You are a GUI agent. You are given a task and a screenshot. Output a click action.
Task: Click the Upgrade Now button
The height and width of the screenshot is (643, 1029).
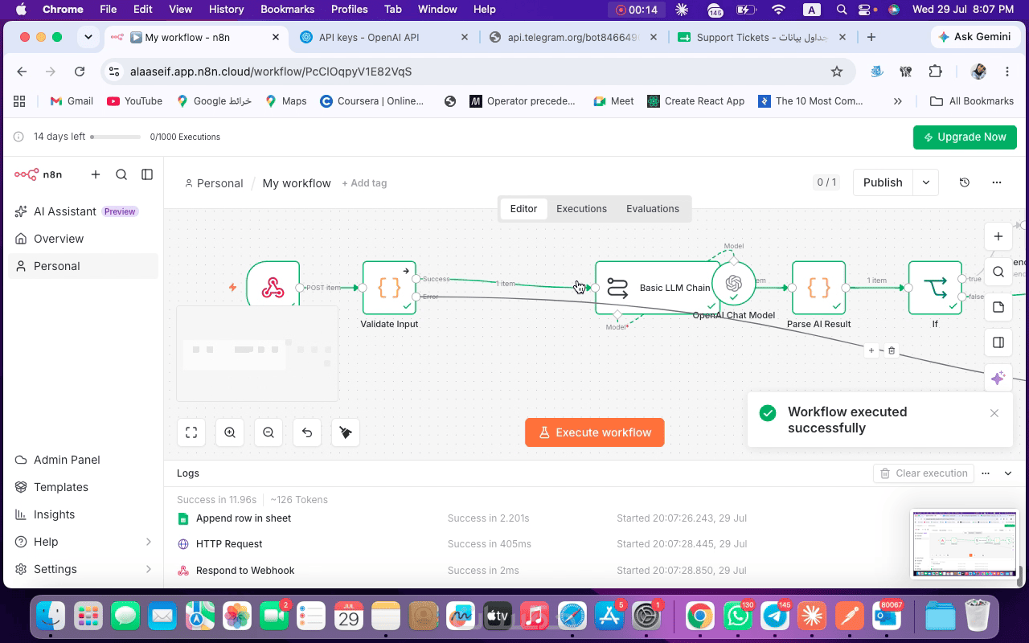coord(965,137)
